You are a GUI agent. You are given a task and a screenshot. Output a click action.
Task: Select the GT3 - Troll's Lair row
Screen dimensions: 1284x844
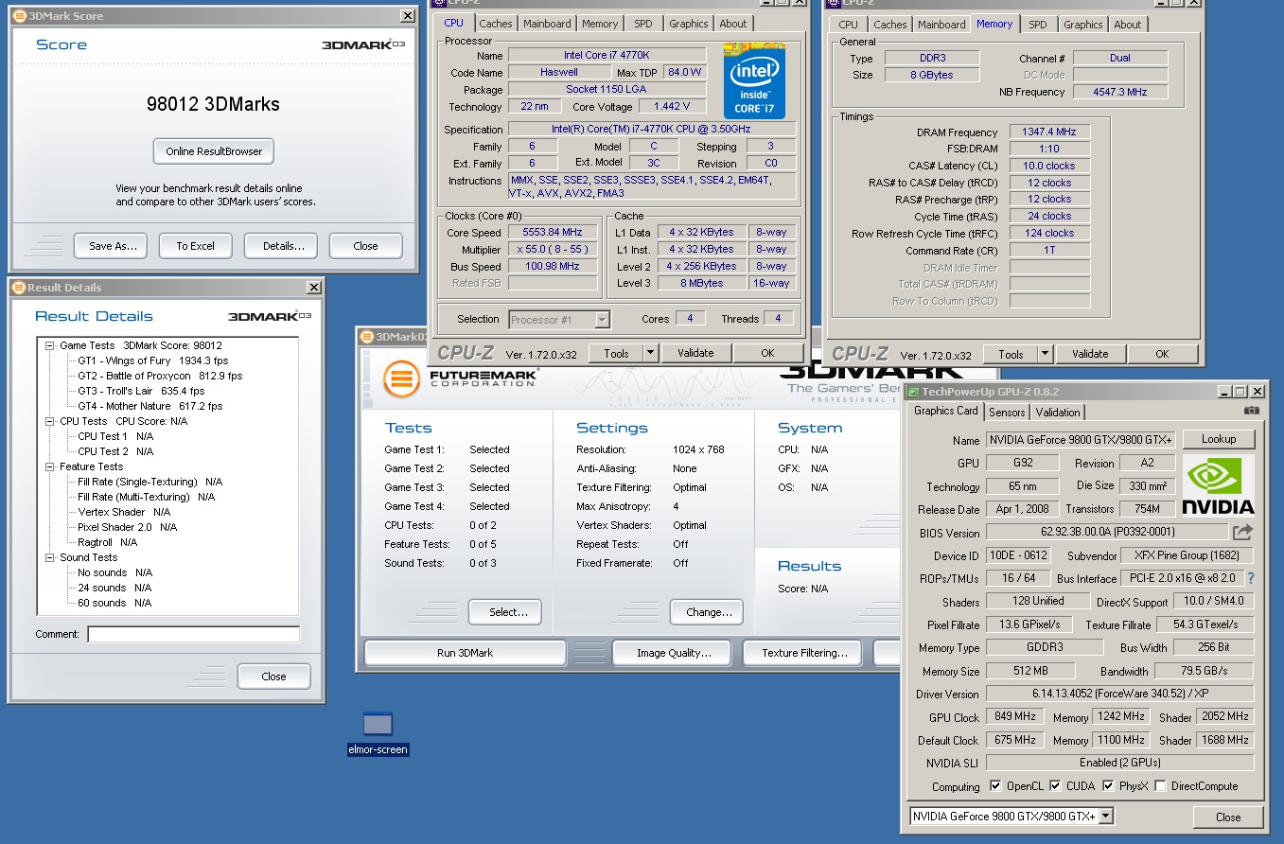pyautogui.click(x=141, y=391)
